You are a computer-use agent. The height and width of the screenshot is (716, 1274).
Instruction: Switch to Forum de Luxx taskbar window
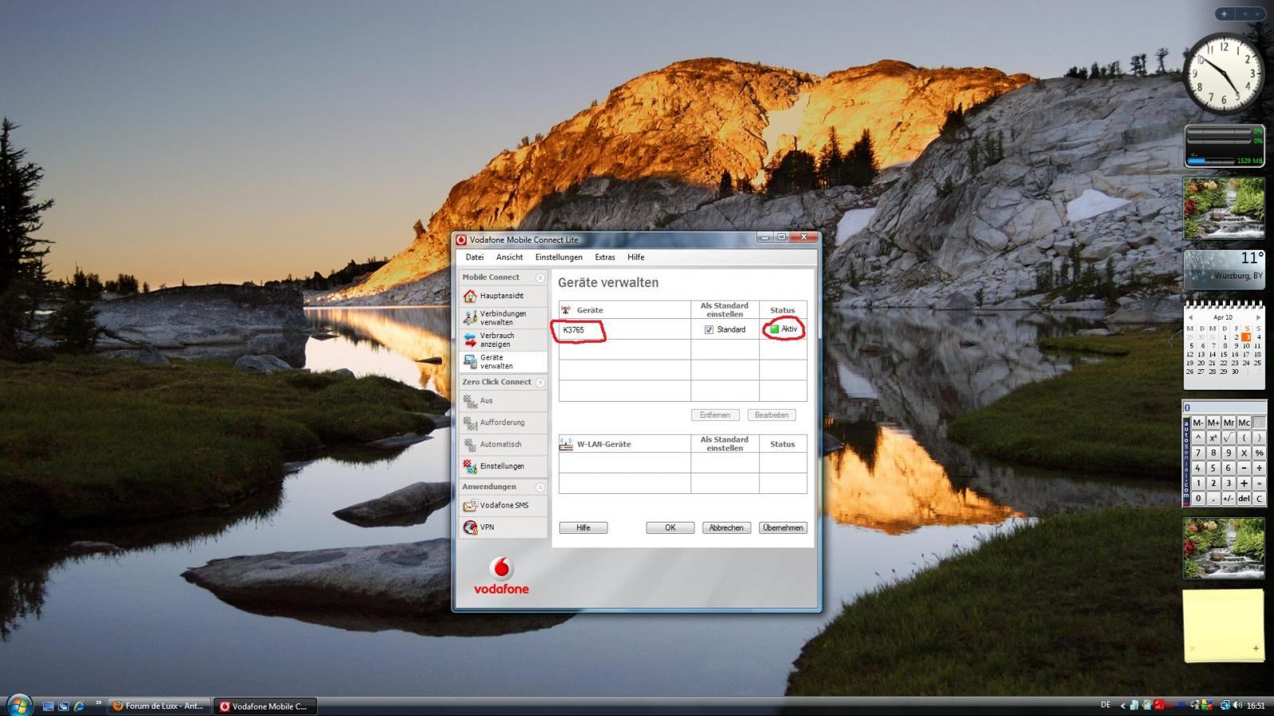point(159,706)
